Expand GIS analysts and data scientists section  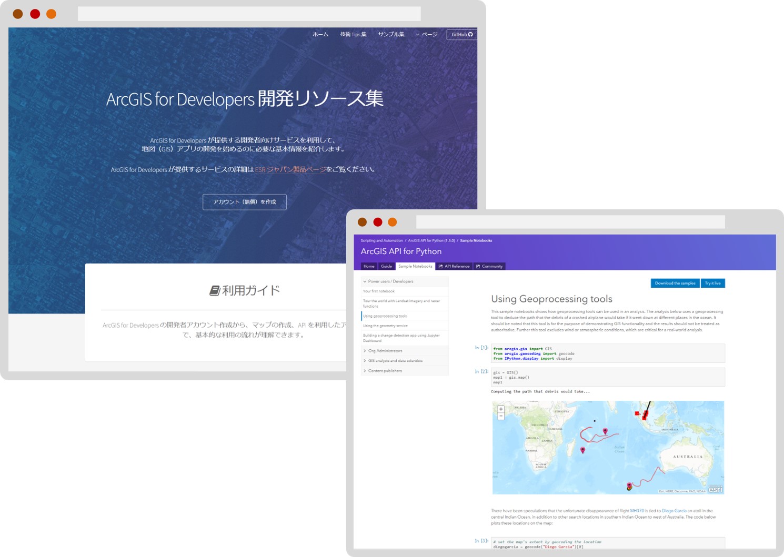pyautogui.click(x=405, y=361)
